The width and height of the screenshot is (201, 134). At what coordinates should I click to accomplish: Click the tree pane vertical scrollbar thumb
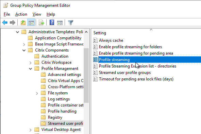coord(86,75)
